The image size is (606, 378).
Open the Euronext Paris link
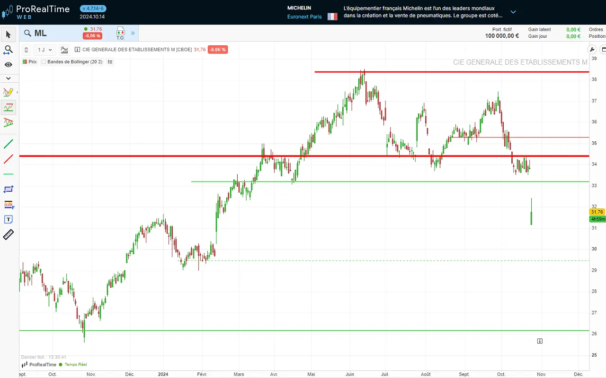pos(304,17)
